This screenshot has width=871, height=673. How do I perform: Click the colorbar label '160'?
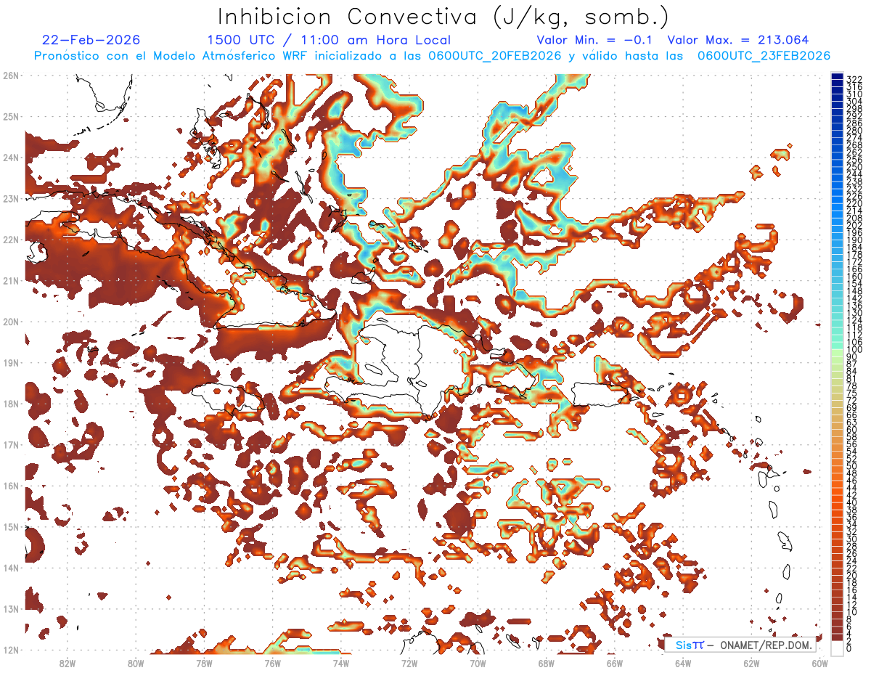[x=854, y=277]
